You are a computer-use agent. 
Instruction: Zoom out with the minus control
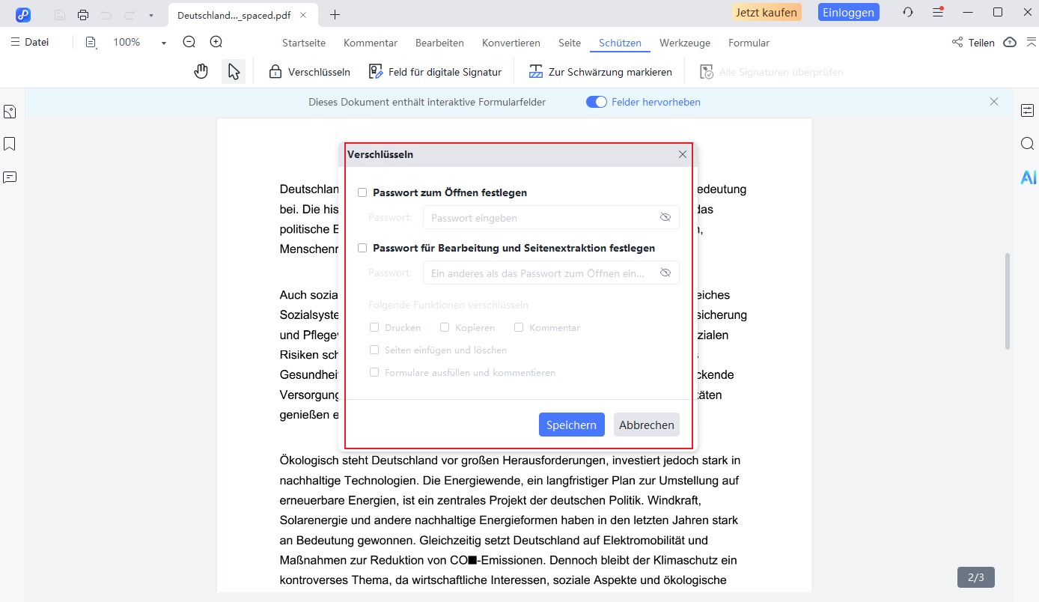click(188, 43)
